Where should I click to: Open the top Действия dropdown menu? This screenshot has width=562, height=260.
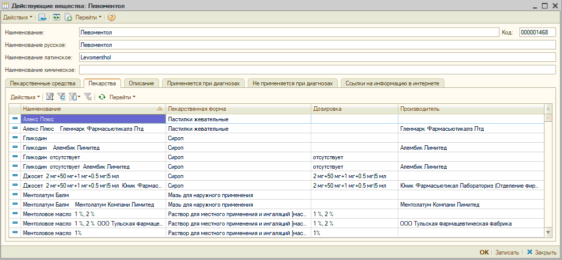coord(18,17)
